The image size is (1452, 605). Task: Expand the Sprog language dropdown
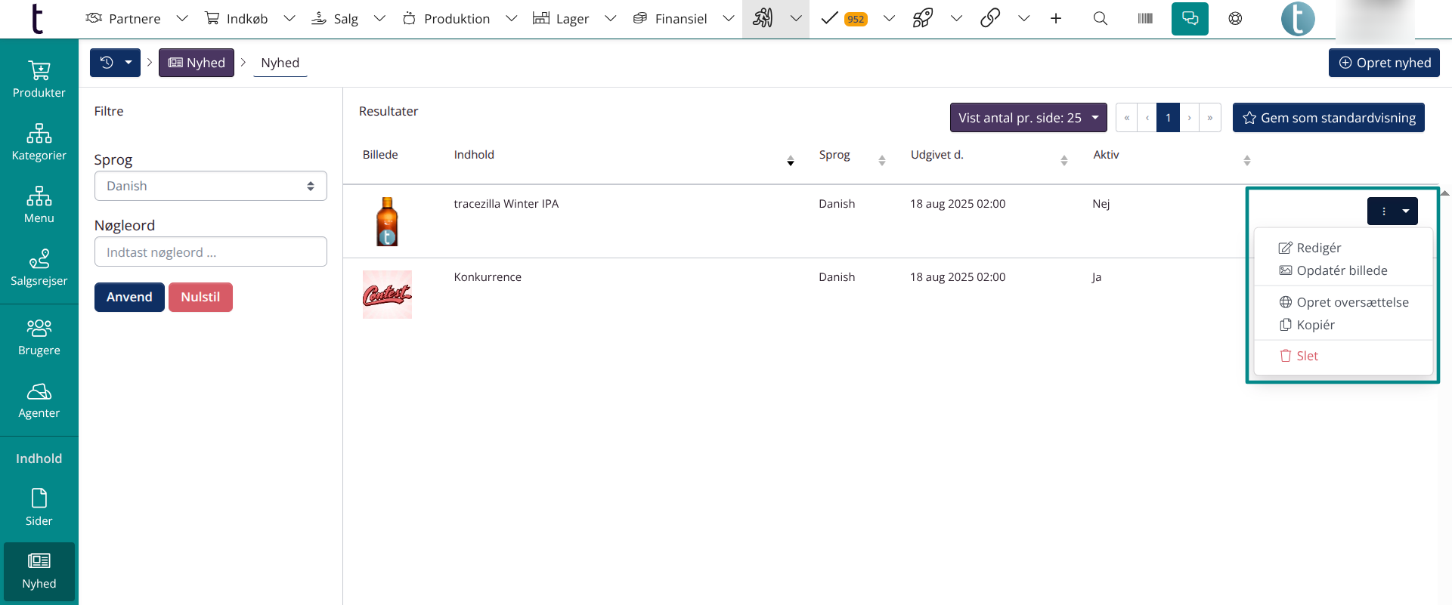tap(210, 186)
